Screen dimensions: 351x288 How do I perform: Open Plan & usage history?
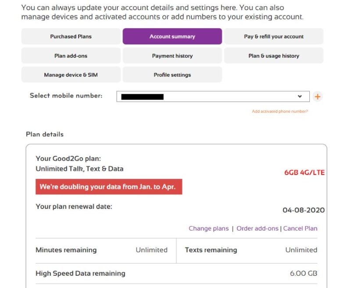(x=273, y=56)
